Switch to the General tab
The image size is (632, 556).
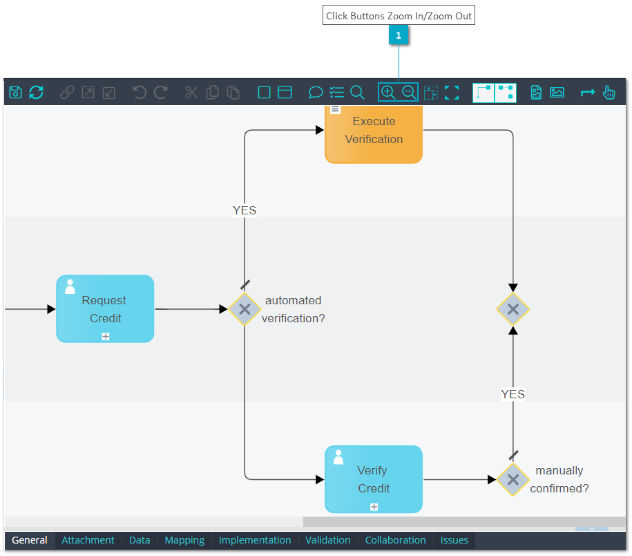[x=30, y=540]
